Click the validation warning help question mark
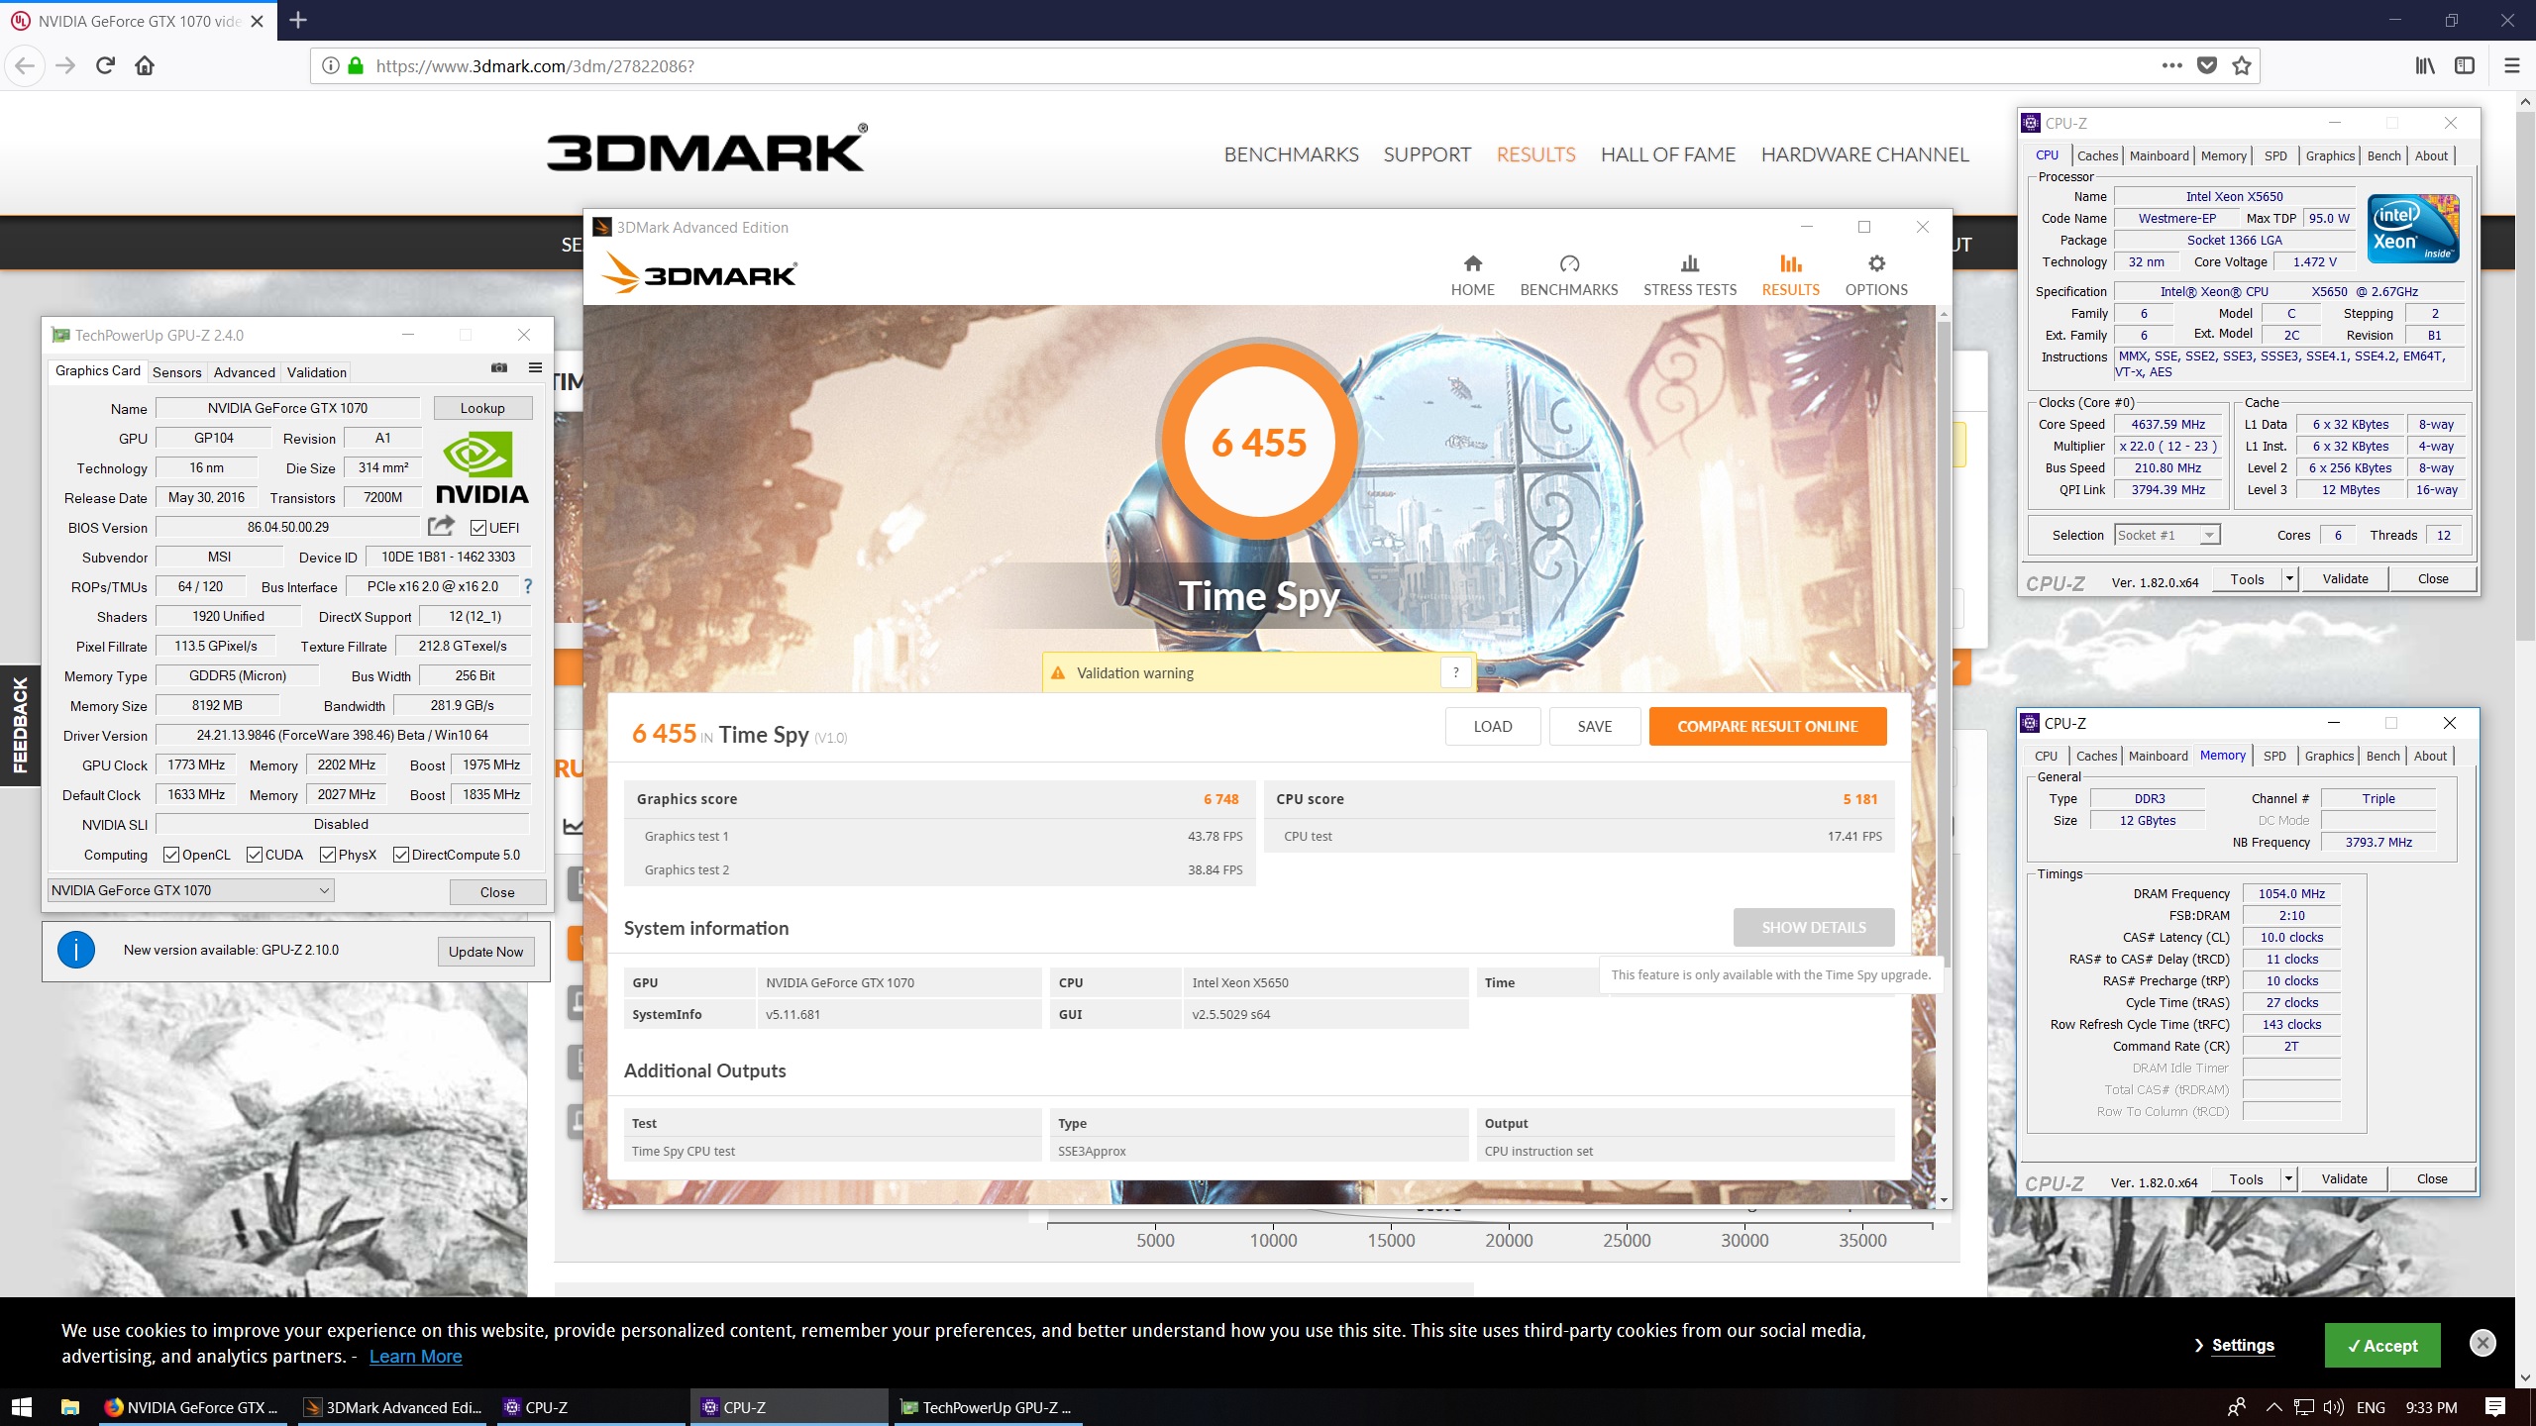The width and height of the screenshot is (2536, 1426). 1455,673
